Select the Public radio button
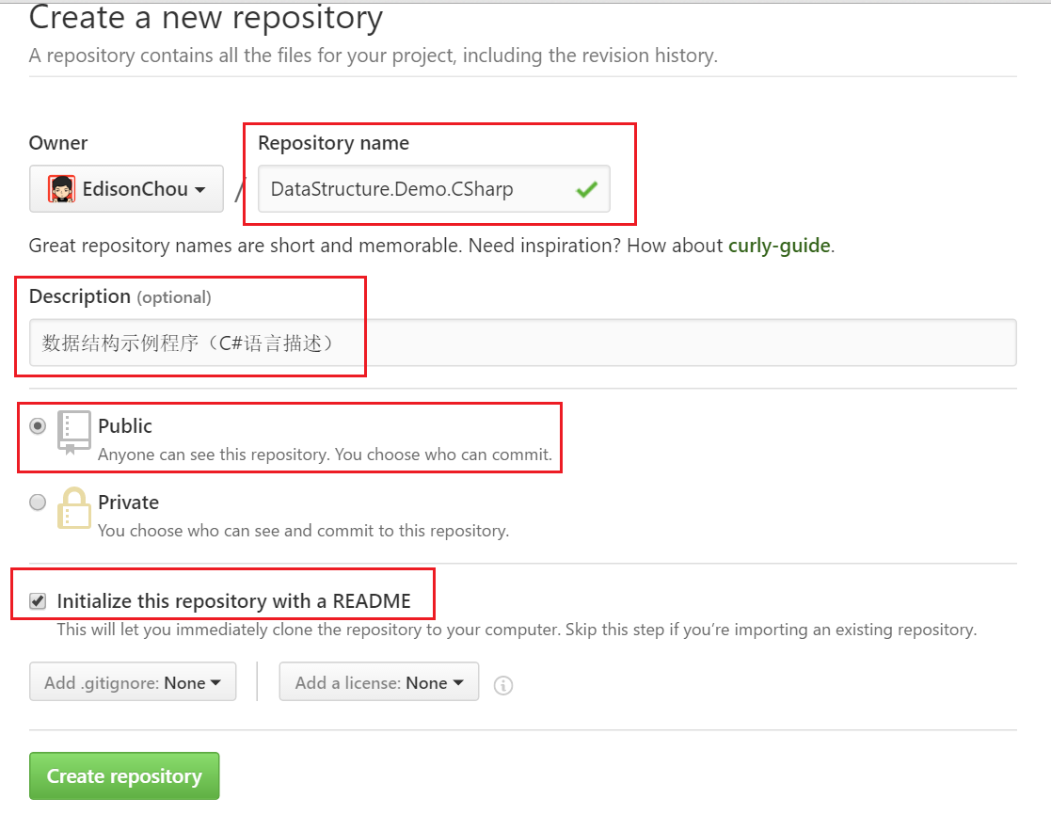 tap(38, 426)
